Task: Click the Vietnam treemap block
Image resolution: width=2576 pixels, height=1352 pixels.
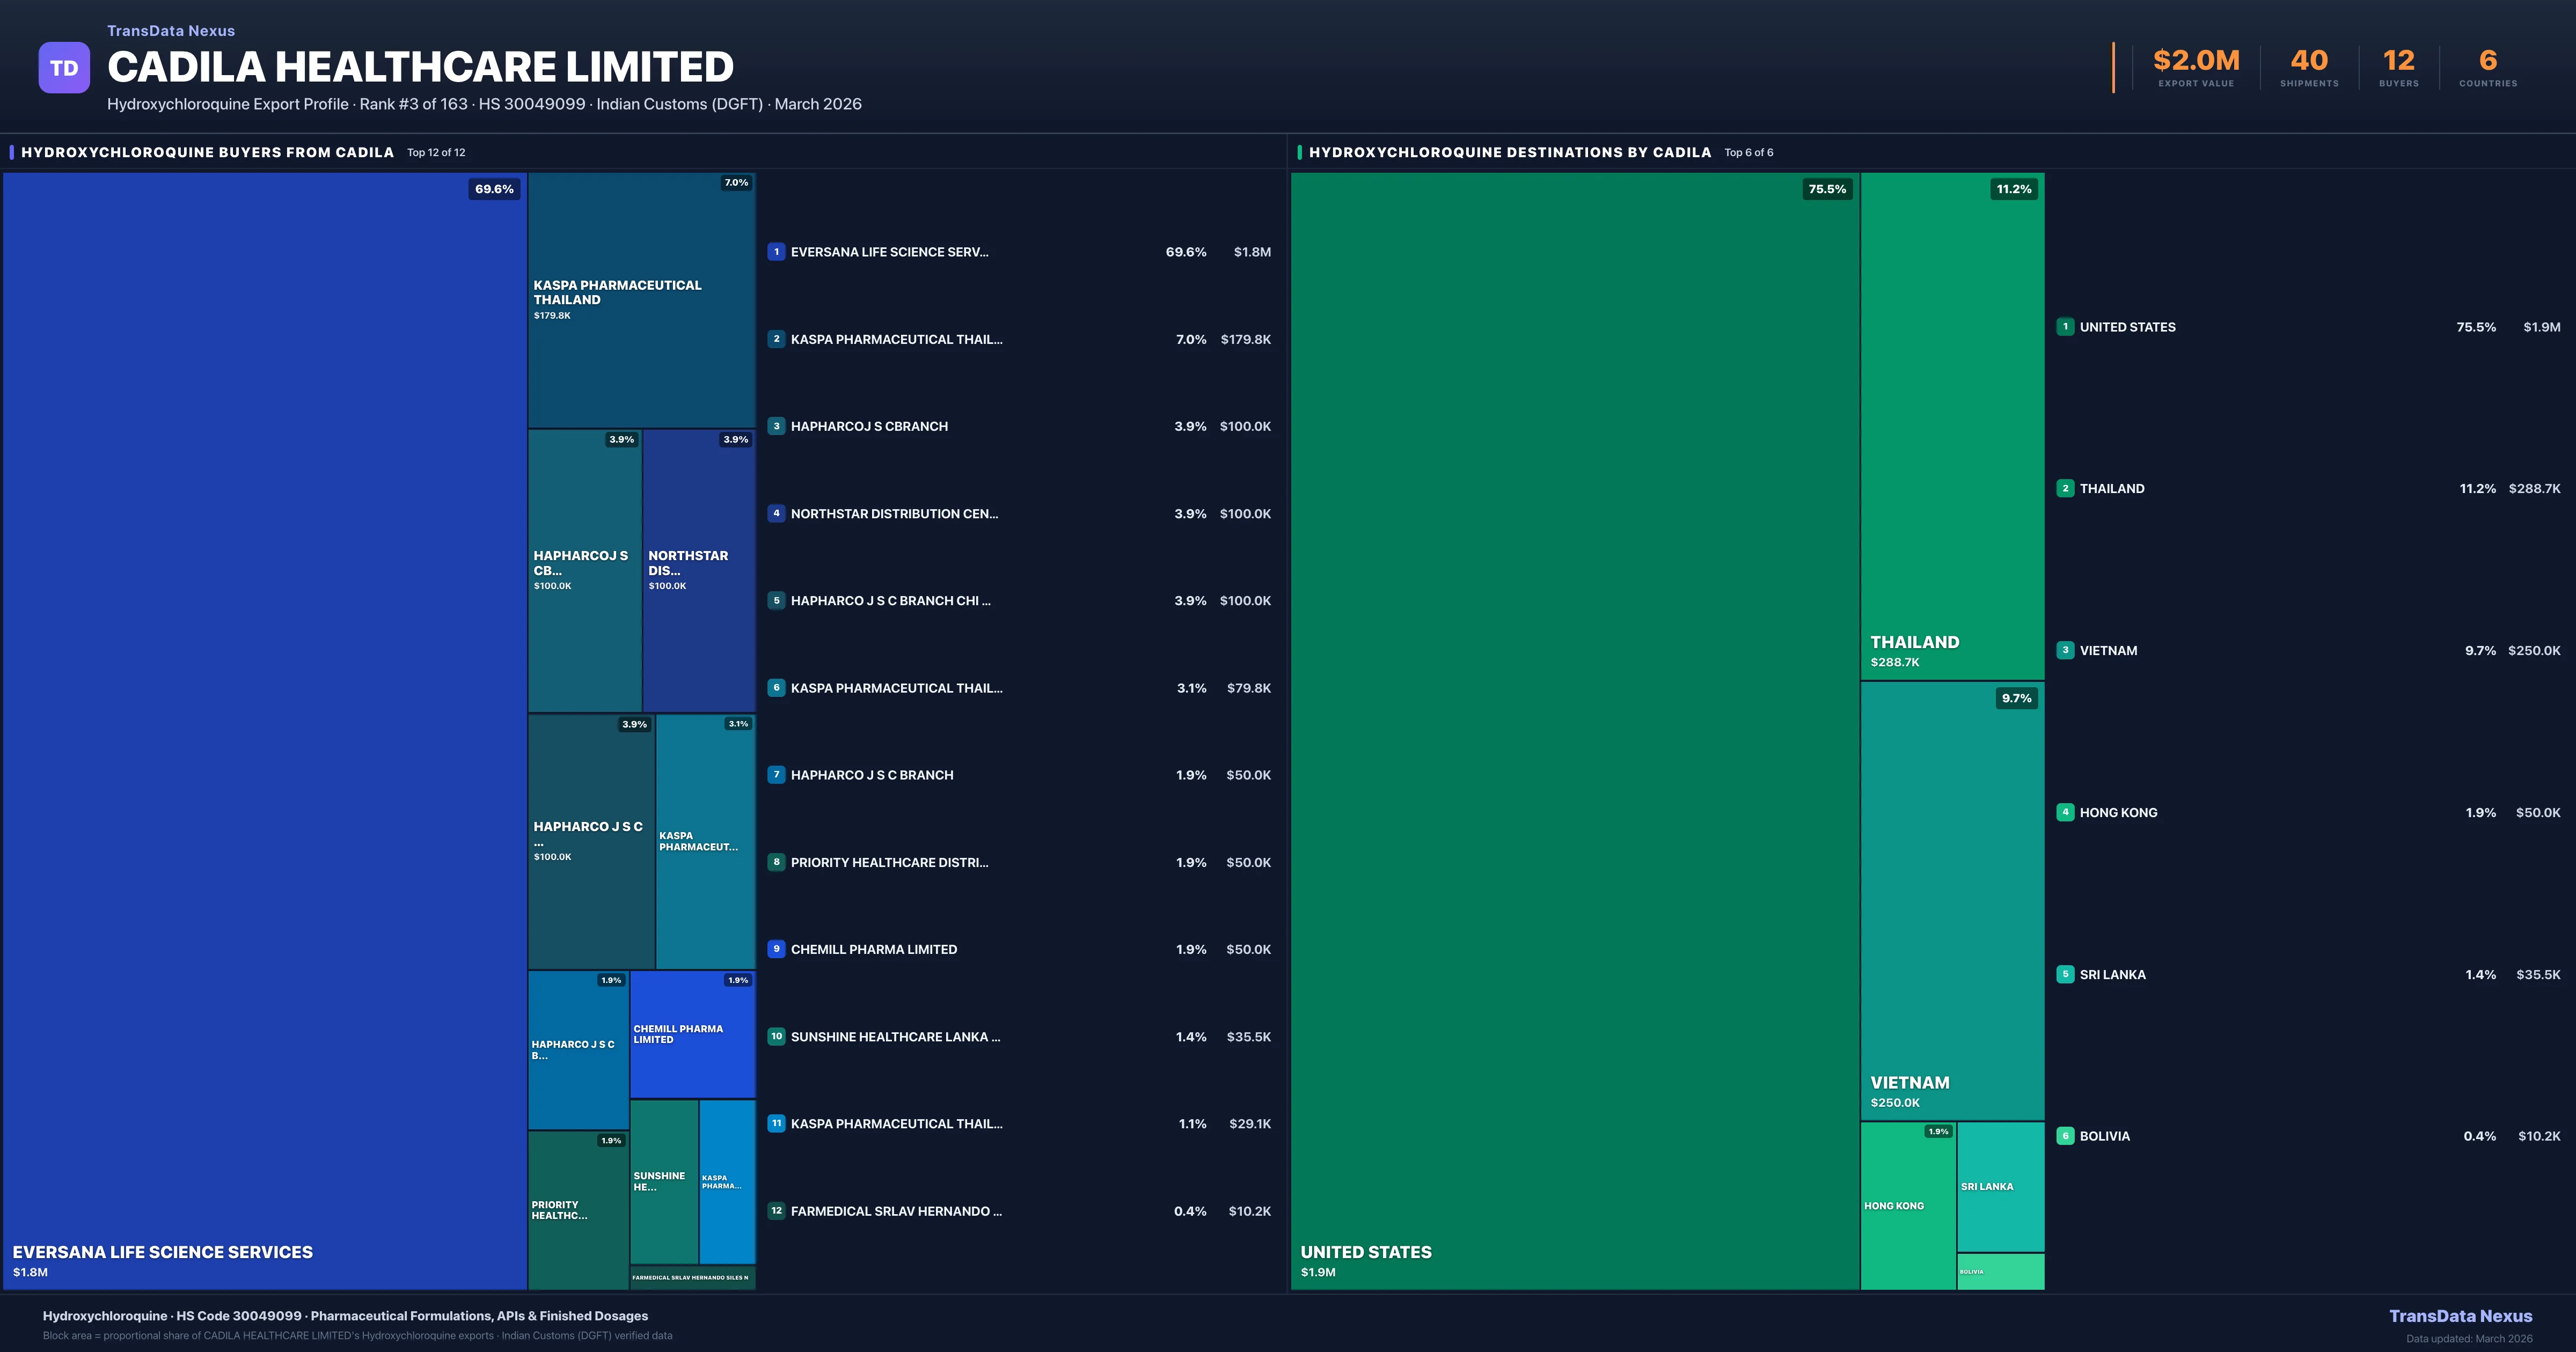Action: [1952, 900]
